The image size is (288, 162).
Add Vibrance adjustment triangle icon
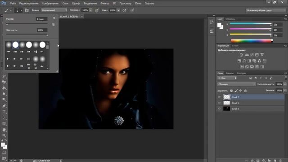click(x=262, y=55)
